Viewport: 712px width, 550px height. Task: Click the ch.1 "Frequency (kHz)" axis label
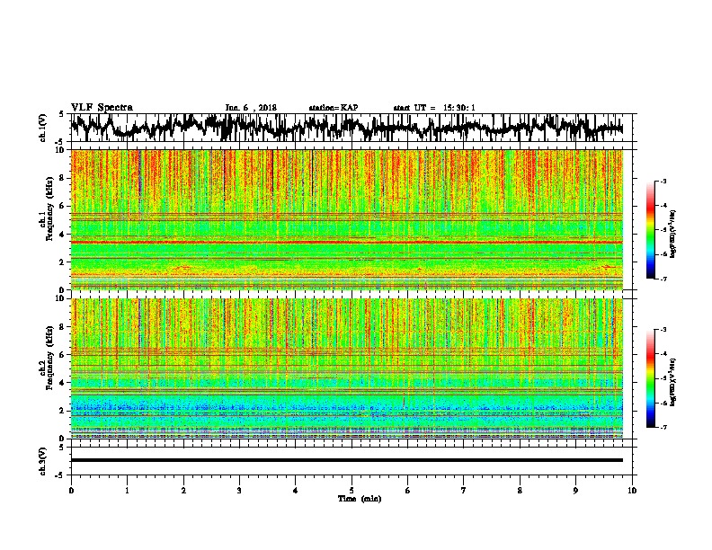click(49, 209)
